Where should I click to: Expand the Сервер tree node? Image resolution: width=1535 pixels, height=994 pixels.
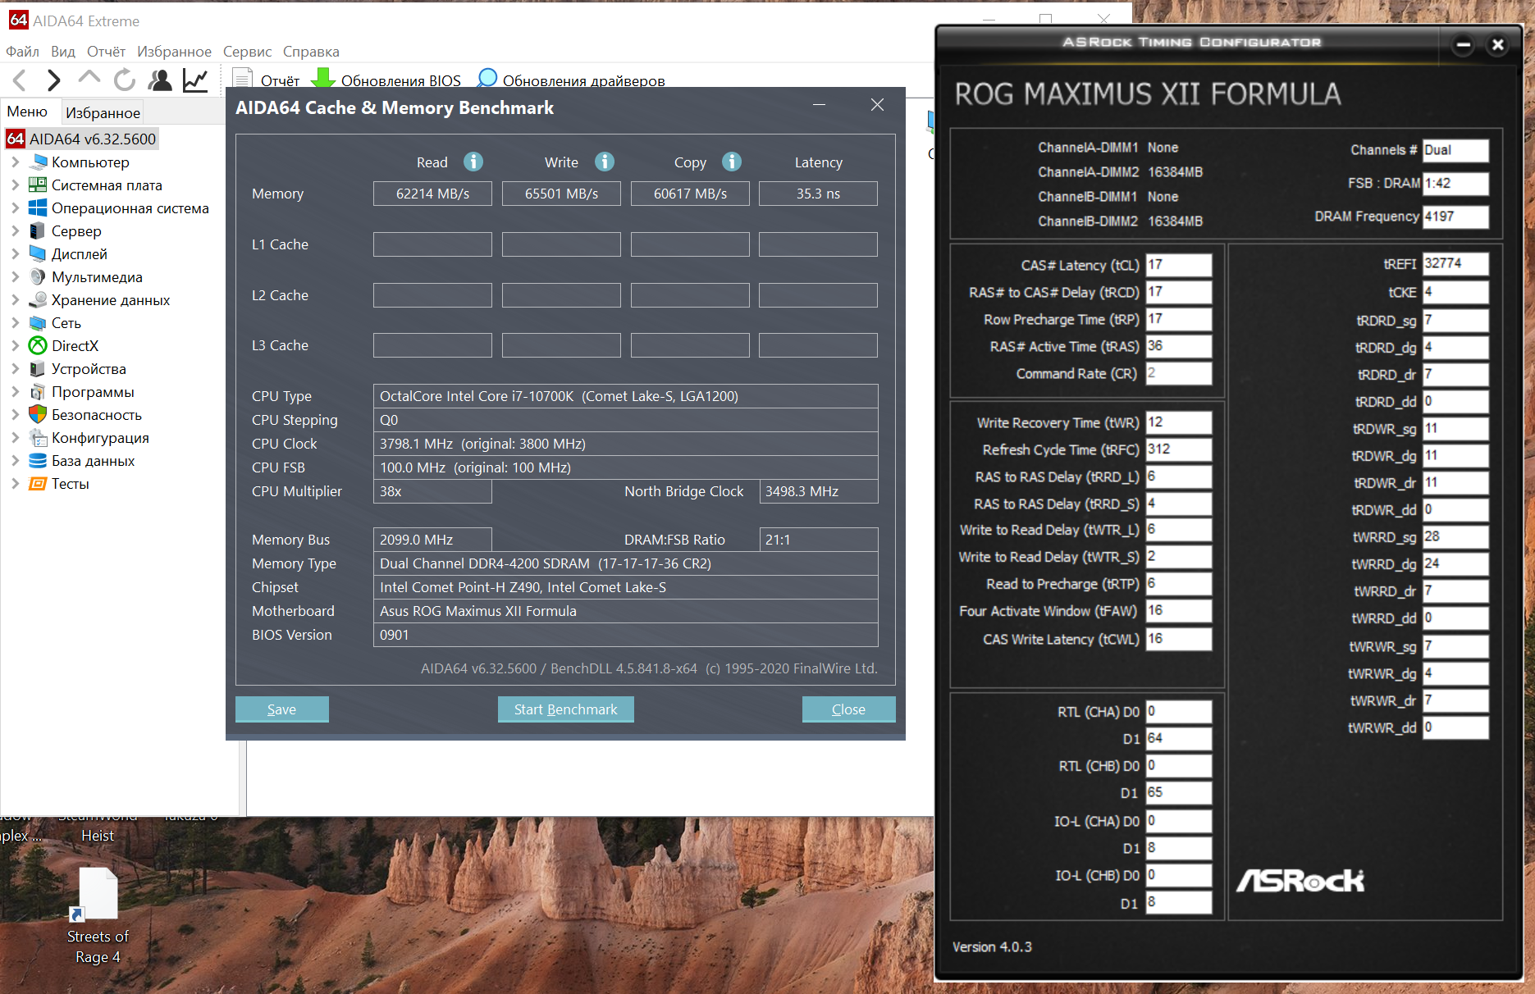(x=16, y=231)
